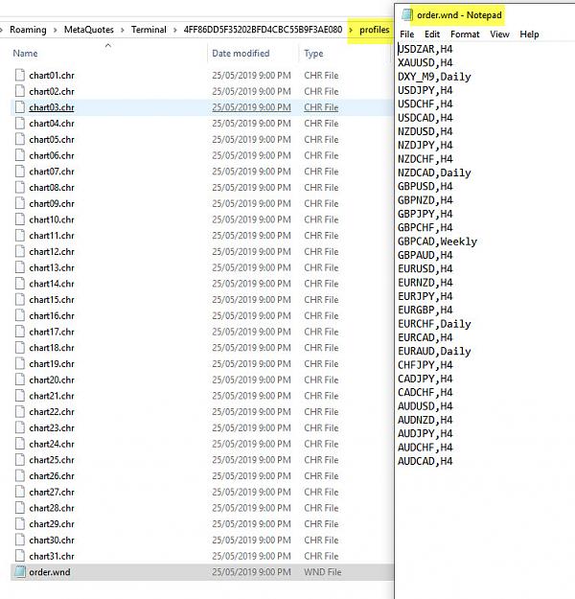This screenshot has width=575, height=599.
Task: Place cursor on CHFJPY,H4 line in Notepad
Action: click(x=425, y=365)
